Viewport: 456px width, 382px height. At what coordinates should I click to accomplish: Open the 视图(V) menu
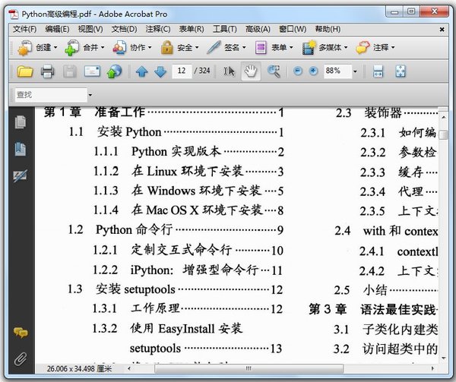90,29
